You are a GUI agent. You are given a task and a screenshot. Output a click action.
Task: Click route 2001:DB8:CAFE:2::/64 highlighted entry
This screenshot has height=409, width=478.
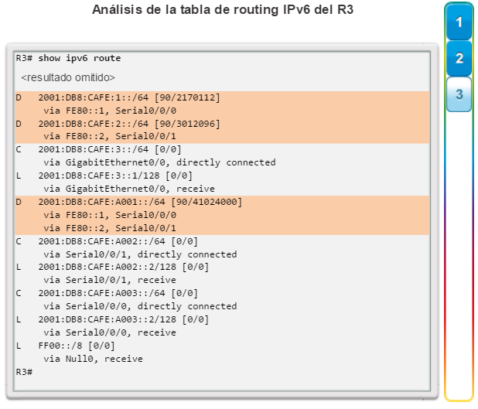click(x=222, y=130)
